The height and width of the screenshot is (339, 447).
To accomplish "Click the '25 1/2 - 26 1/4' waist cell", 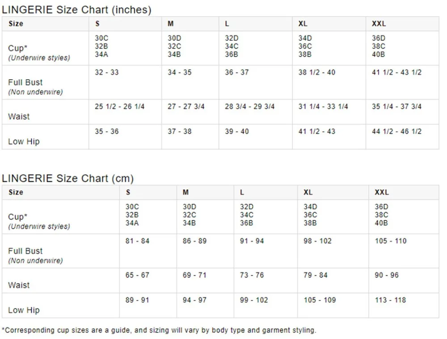I will (x=120, y=107).
